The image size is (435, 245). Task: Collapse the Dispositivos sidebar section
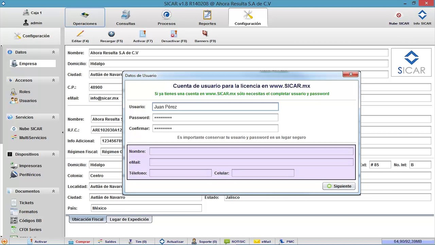point(53,154)
